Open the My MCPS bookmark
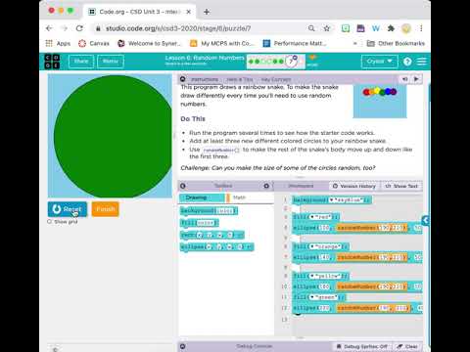Image resolution: width=470 pixels, height=352 pixels. point(222,43)
